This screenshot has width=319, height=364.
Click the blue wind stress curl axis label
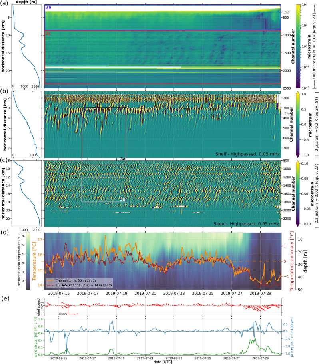coord(292,337)
